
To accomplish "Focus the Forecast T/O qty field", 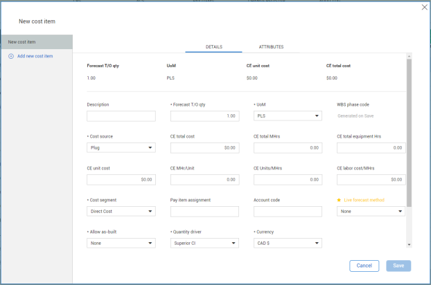I will point(204,116).
